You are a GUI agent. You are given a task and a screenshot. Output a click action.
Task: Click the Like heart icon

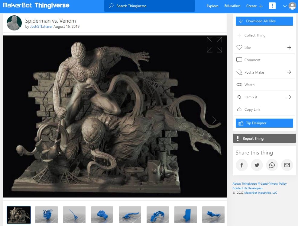click(x=239, y=47)
